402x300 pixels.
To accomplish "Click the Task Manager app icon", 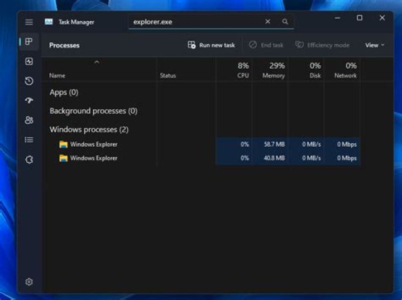I will coord(49,22).
